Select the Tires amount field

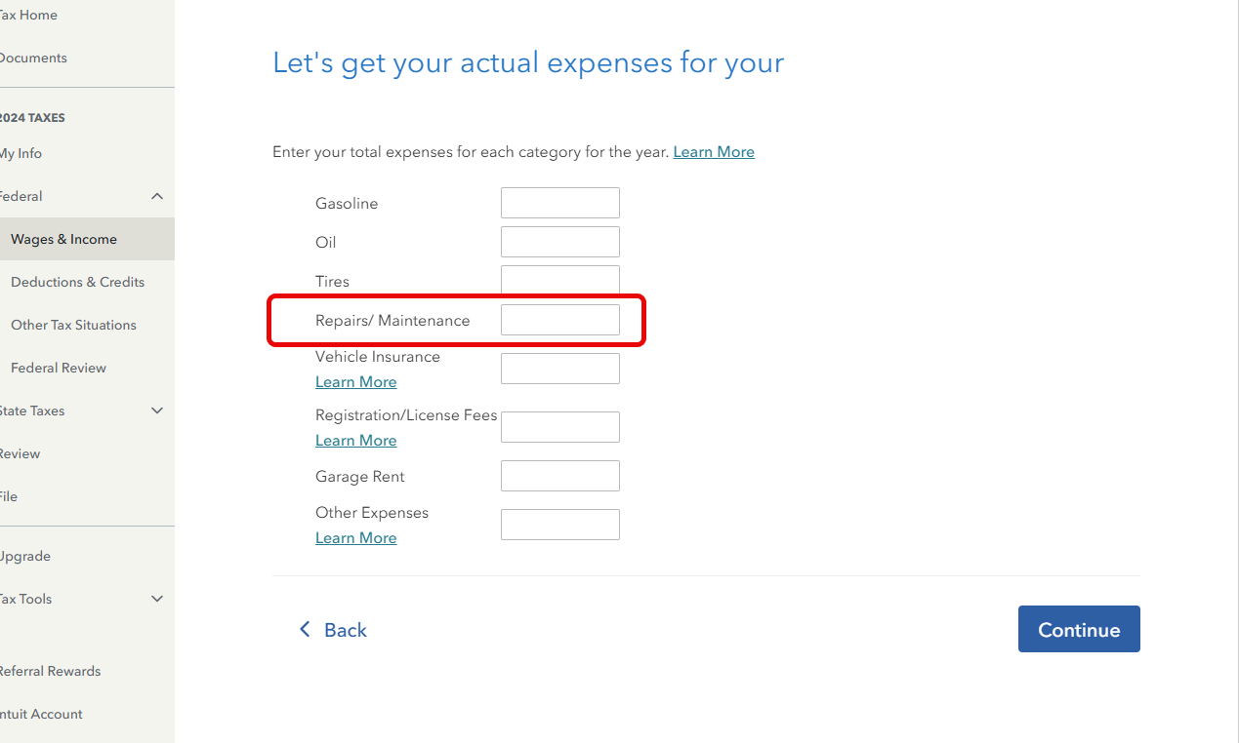tap(559, 280)
